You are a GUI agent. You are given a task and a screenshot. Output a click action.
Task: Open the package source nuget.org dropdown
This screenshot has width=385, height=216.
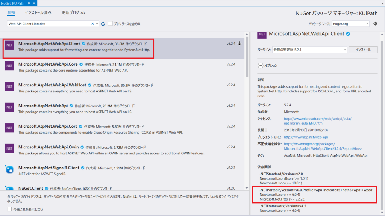(351, 24)
